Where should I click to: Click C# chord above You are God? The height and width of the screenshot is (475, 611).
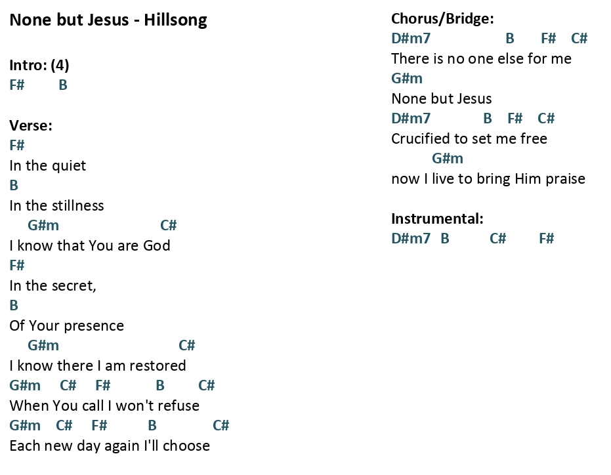point(168,225)
